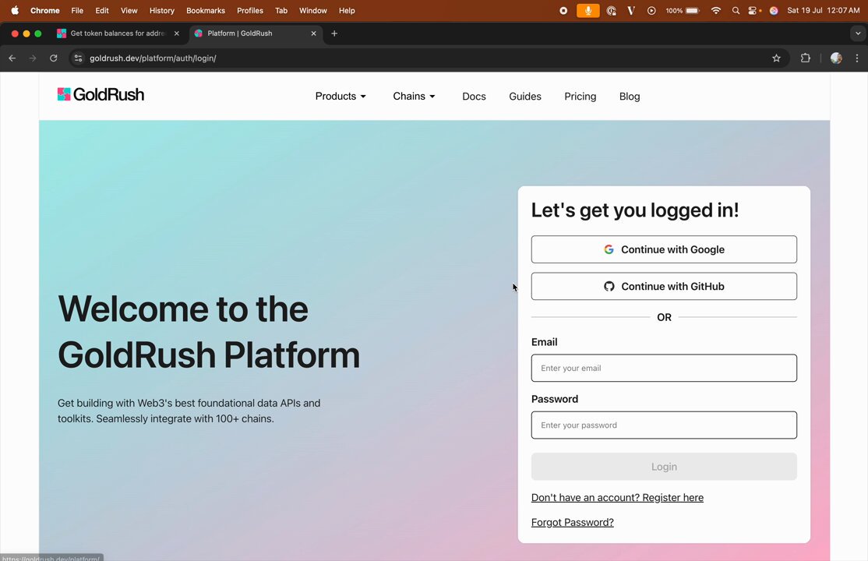Open the Edit menu

[102, 11]
